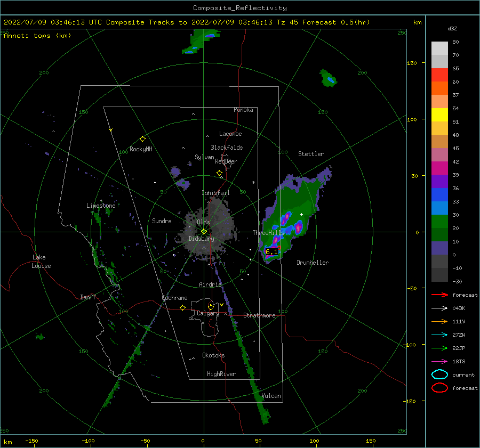Viewport: 480px width, 448px height.
Task: Click the Airdrie city label
Action: pyautogui.click(x=210, y=284)
